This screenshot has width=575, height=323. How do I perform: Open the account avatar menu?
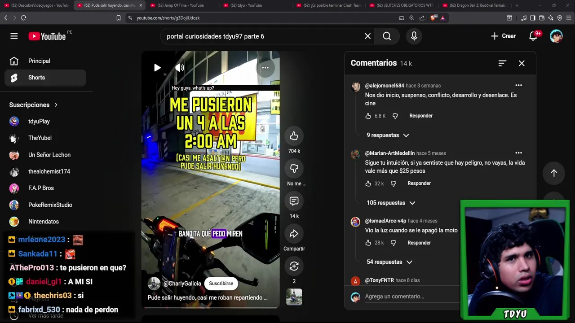556,36
